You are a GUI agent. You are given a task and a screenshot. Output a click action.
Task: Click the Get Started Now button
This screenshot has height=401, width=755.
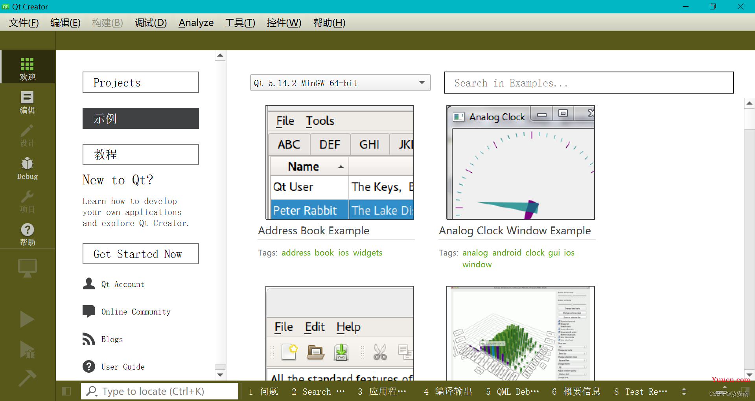tap(141, 254)
